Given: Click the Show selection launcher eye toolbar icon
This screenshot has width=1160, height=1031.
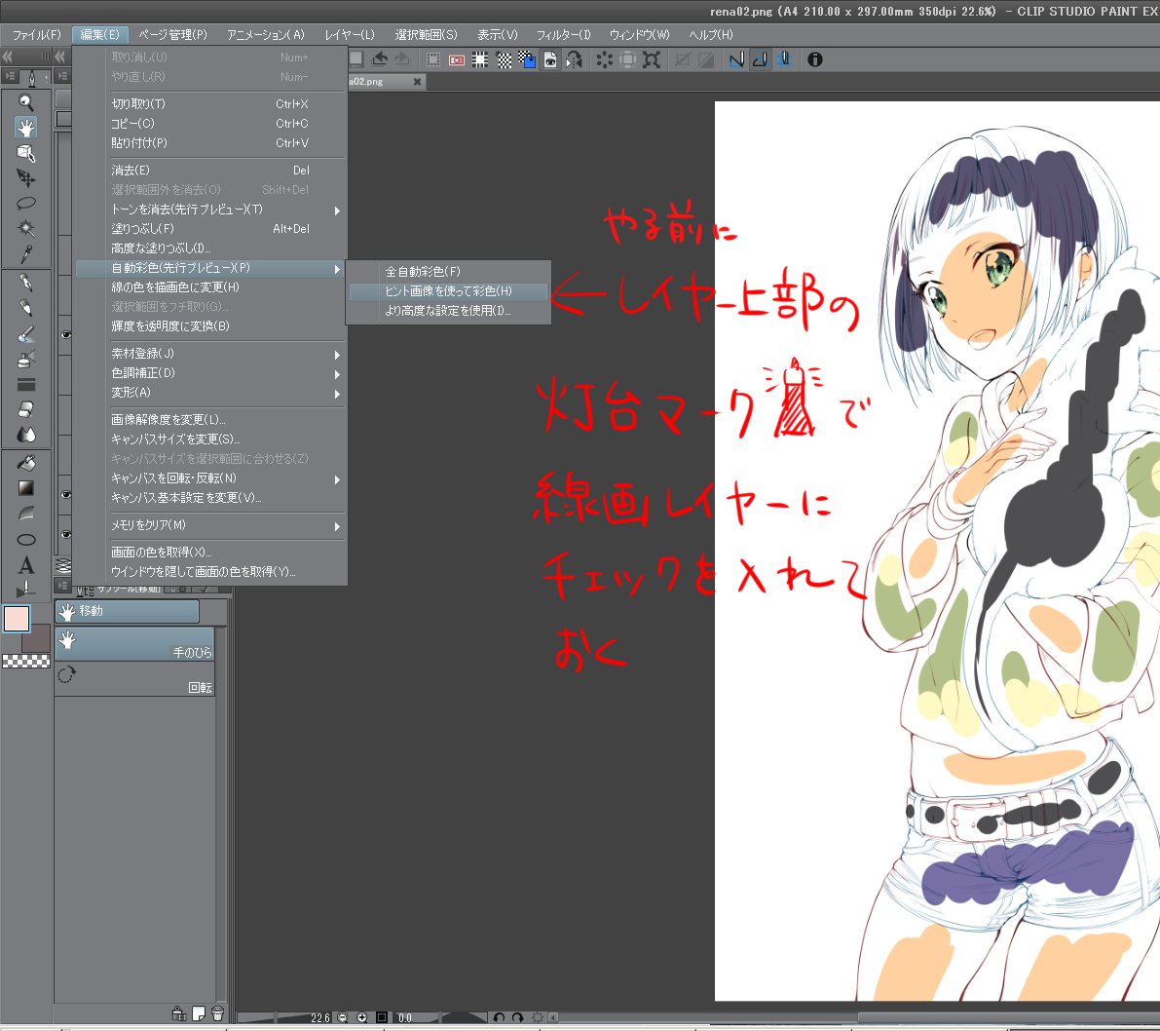Looking at the screenshot, I should 550,60.
